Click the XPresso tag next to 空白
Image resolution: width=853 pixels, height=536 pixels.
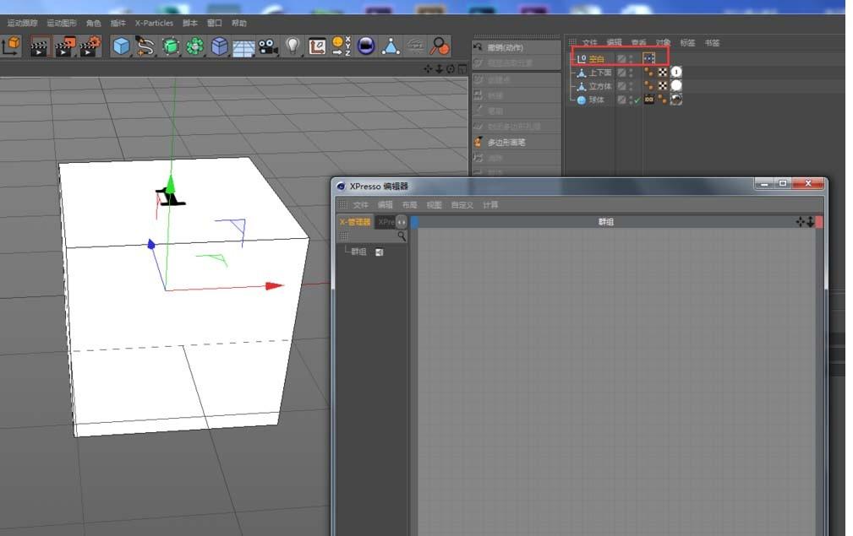pyautogui.click(x=649, y=58)
